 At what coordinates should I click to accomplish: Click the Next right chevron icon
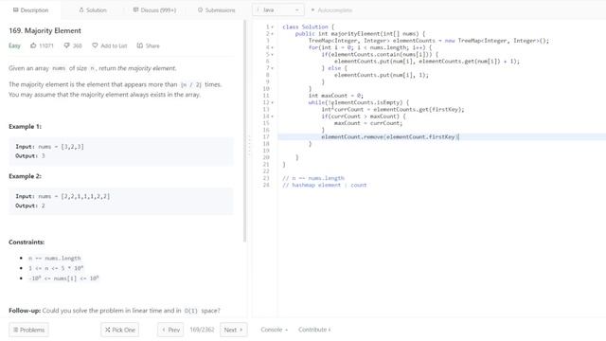(241, 330)
